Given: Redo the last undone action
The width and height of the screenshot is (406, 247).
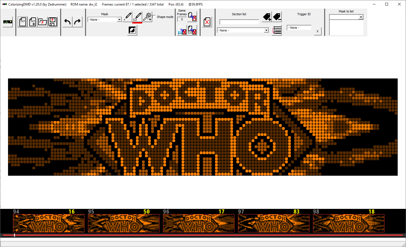Looking at the screenshot, I should (77, 22).
